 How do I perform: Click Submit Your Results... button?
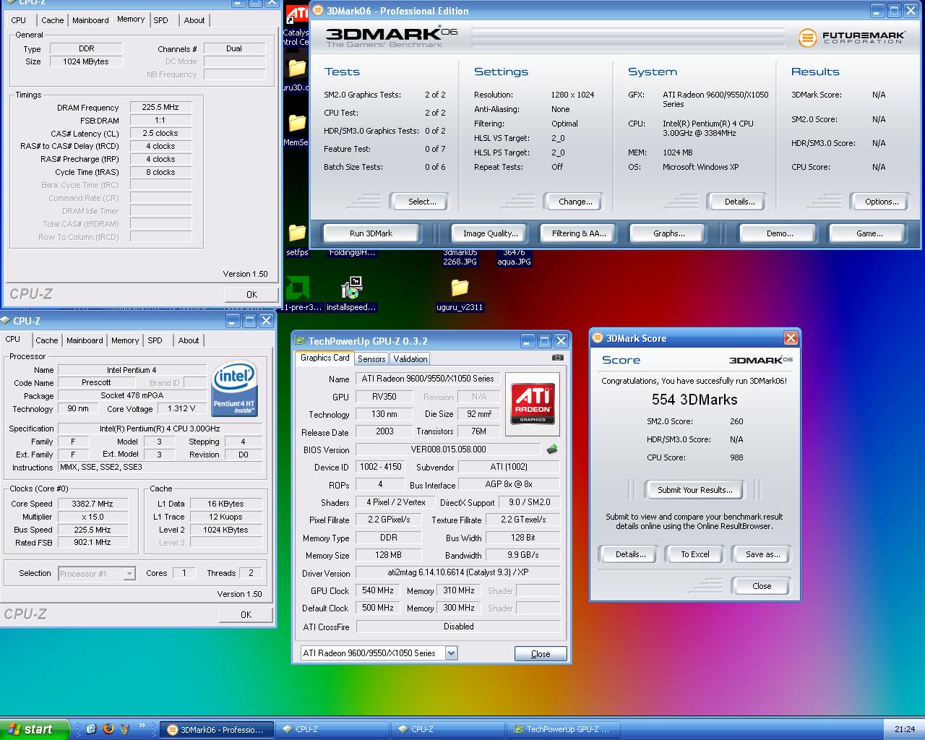click(694, 490)
